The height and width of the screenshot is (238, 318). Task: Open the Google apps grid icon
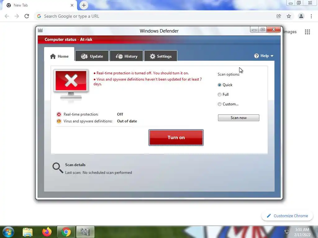click(307, 32)
